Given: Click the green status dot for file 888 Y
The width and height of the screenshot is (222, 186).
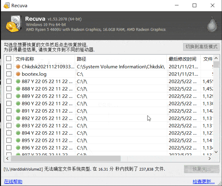Looking at the screenshot, I should pos(18,89).
